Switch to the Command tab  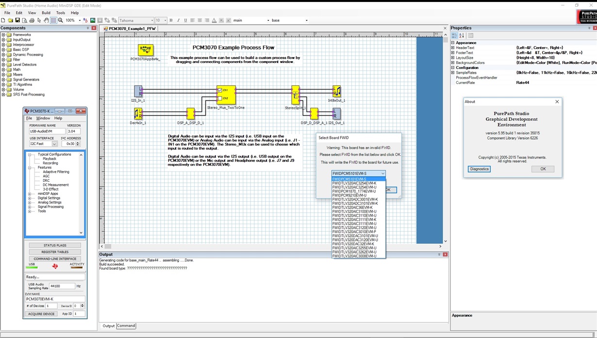click(x=126, y=326)
